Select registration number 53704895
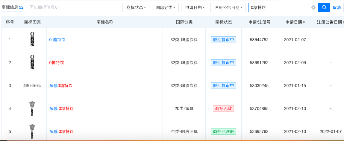Viewport: 344px width, 141px height. point(259,109)
